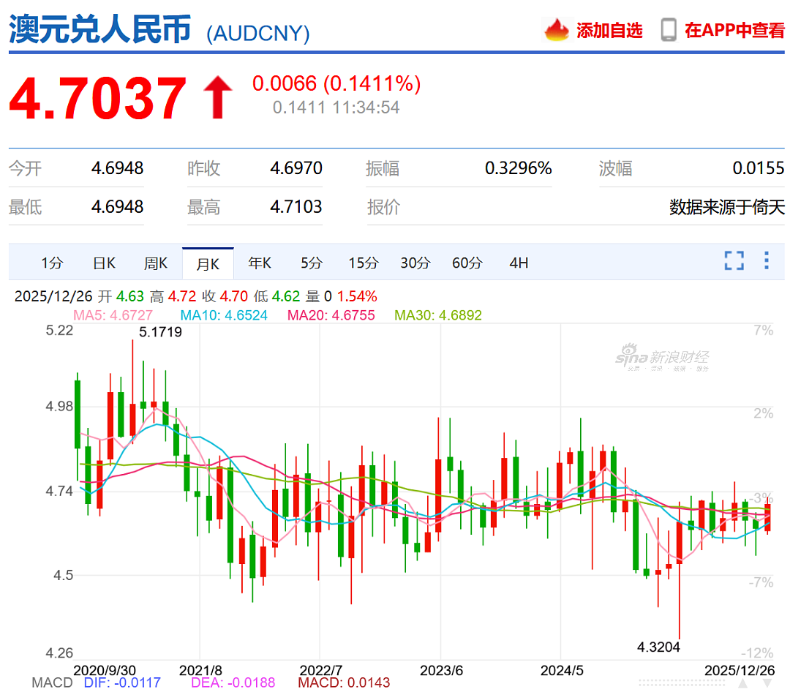Image resolution: width=790 pixels, height=692 pixels.
Task: Click the phone icon beside 在APP中查看
Action: [x=669, y=30]
